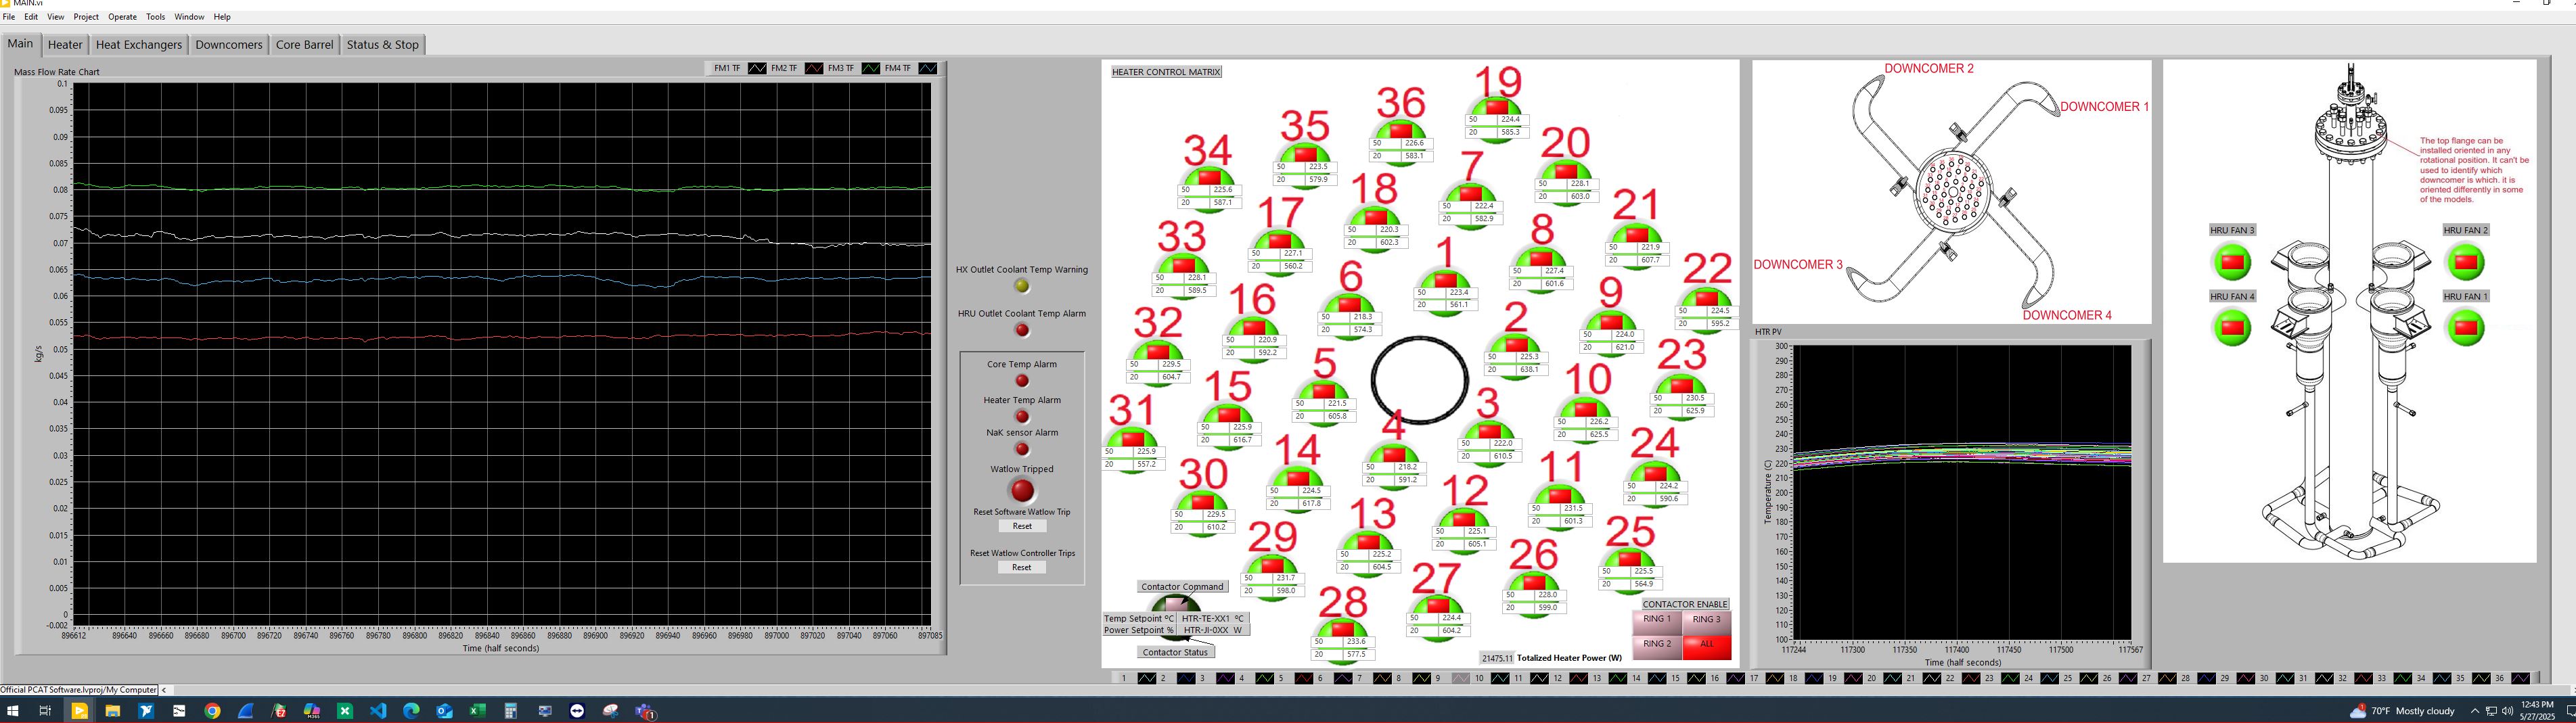Toggle the HRU FAN 1 indicator button
The width and height of the screenshot is (2576, 723).
tap(2465, 328)
